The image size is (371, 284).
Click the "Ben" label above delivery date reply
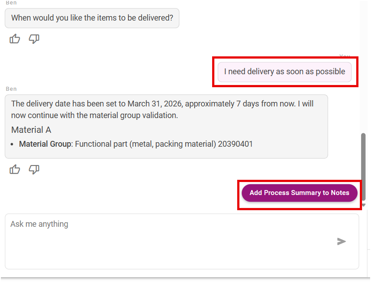pyautogui.click(x=11, y=89)
